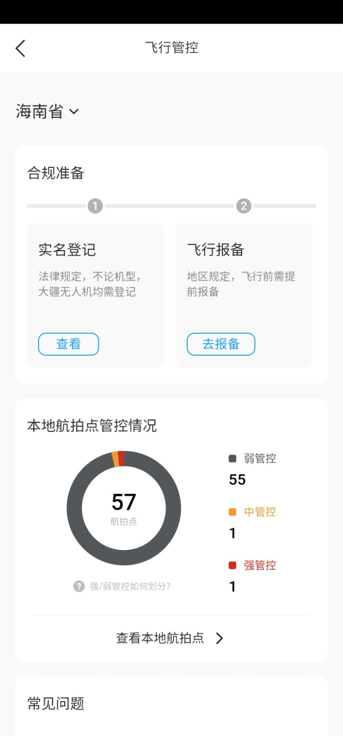
Task: Tap the 中管控 legend label
Action: (x=260, y=512)
